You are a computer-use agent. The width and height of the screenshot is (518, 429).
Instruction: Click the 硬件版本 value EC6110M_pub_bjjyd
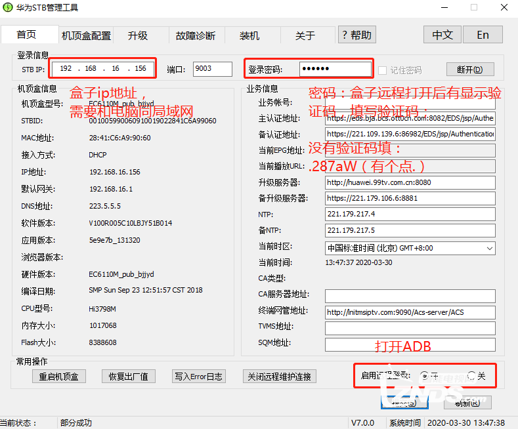click(x=121, y=275)
